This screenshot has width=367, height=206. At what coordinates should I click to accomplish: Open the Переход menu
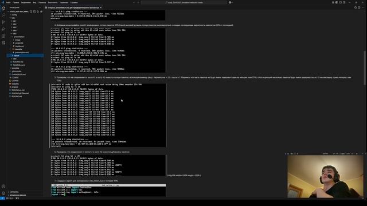tap(42, 2)
